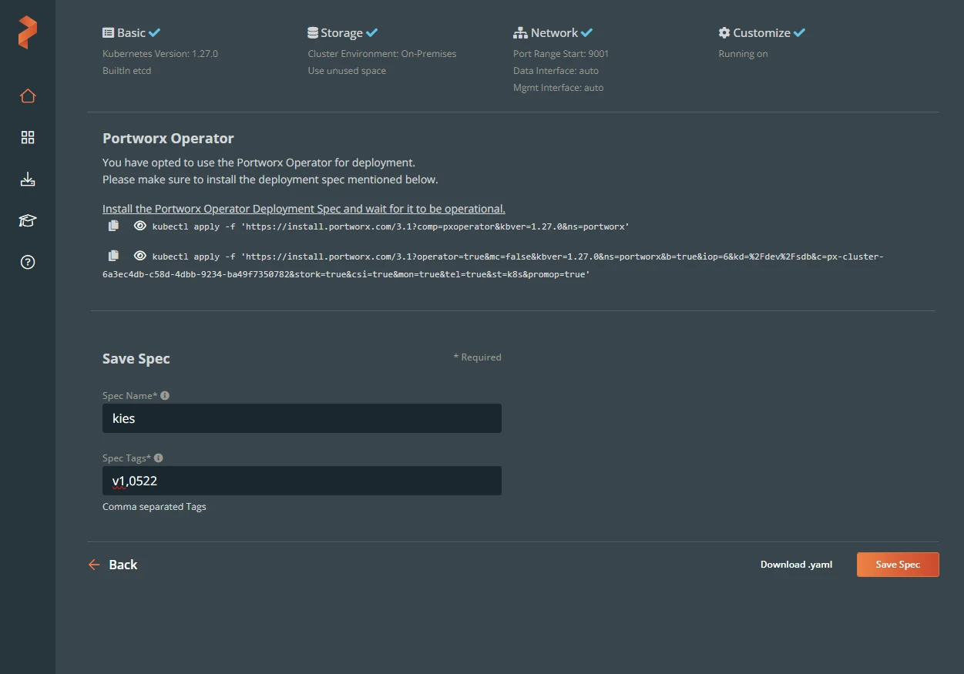Click the Back arrow icon
The width and height of the screenshot is (964, 674).
coord(94,565)
